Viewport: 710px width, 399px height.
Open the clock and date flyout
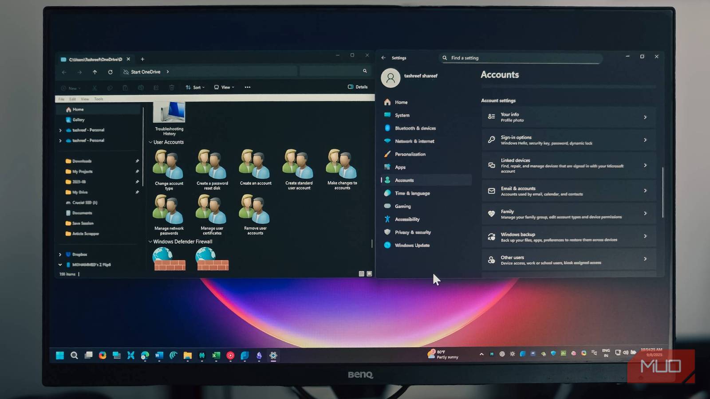tap(651, 352)
